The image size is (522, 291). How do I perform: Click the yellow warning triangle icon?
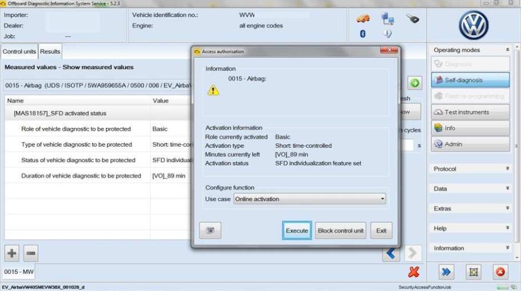213,90
